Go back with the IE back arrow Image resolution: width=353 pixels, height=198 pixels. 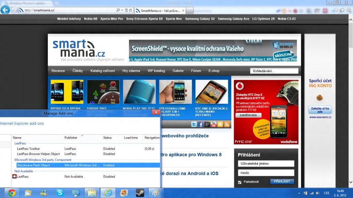pyautogui.click(x=5, y=10)
